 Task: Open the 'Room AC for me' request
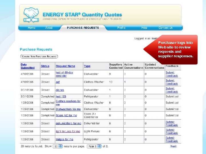[x=66, y=116]
